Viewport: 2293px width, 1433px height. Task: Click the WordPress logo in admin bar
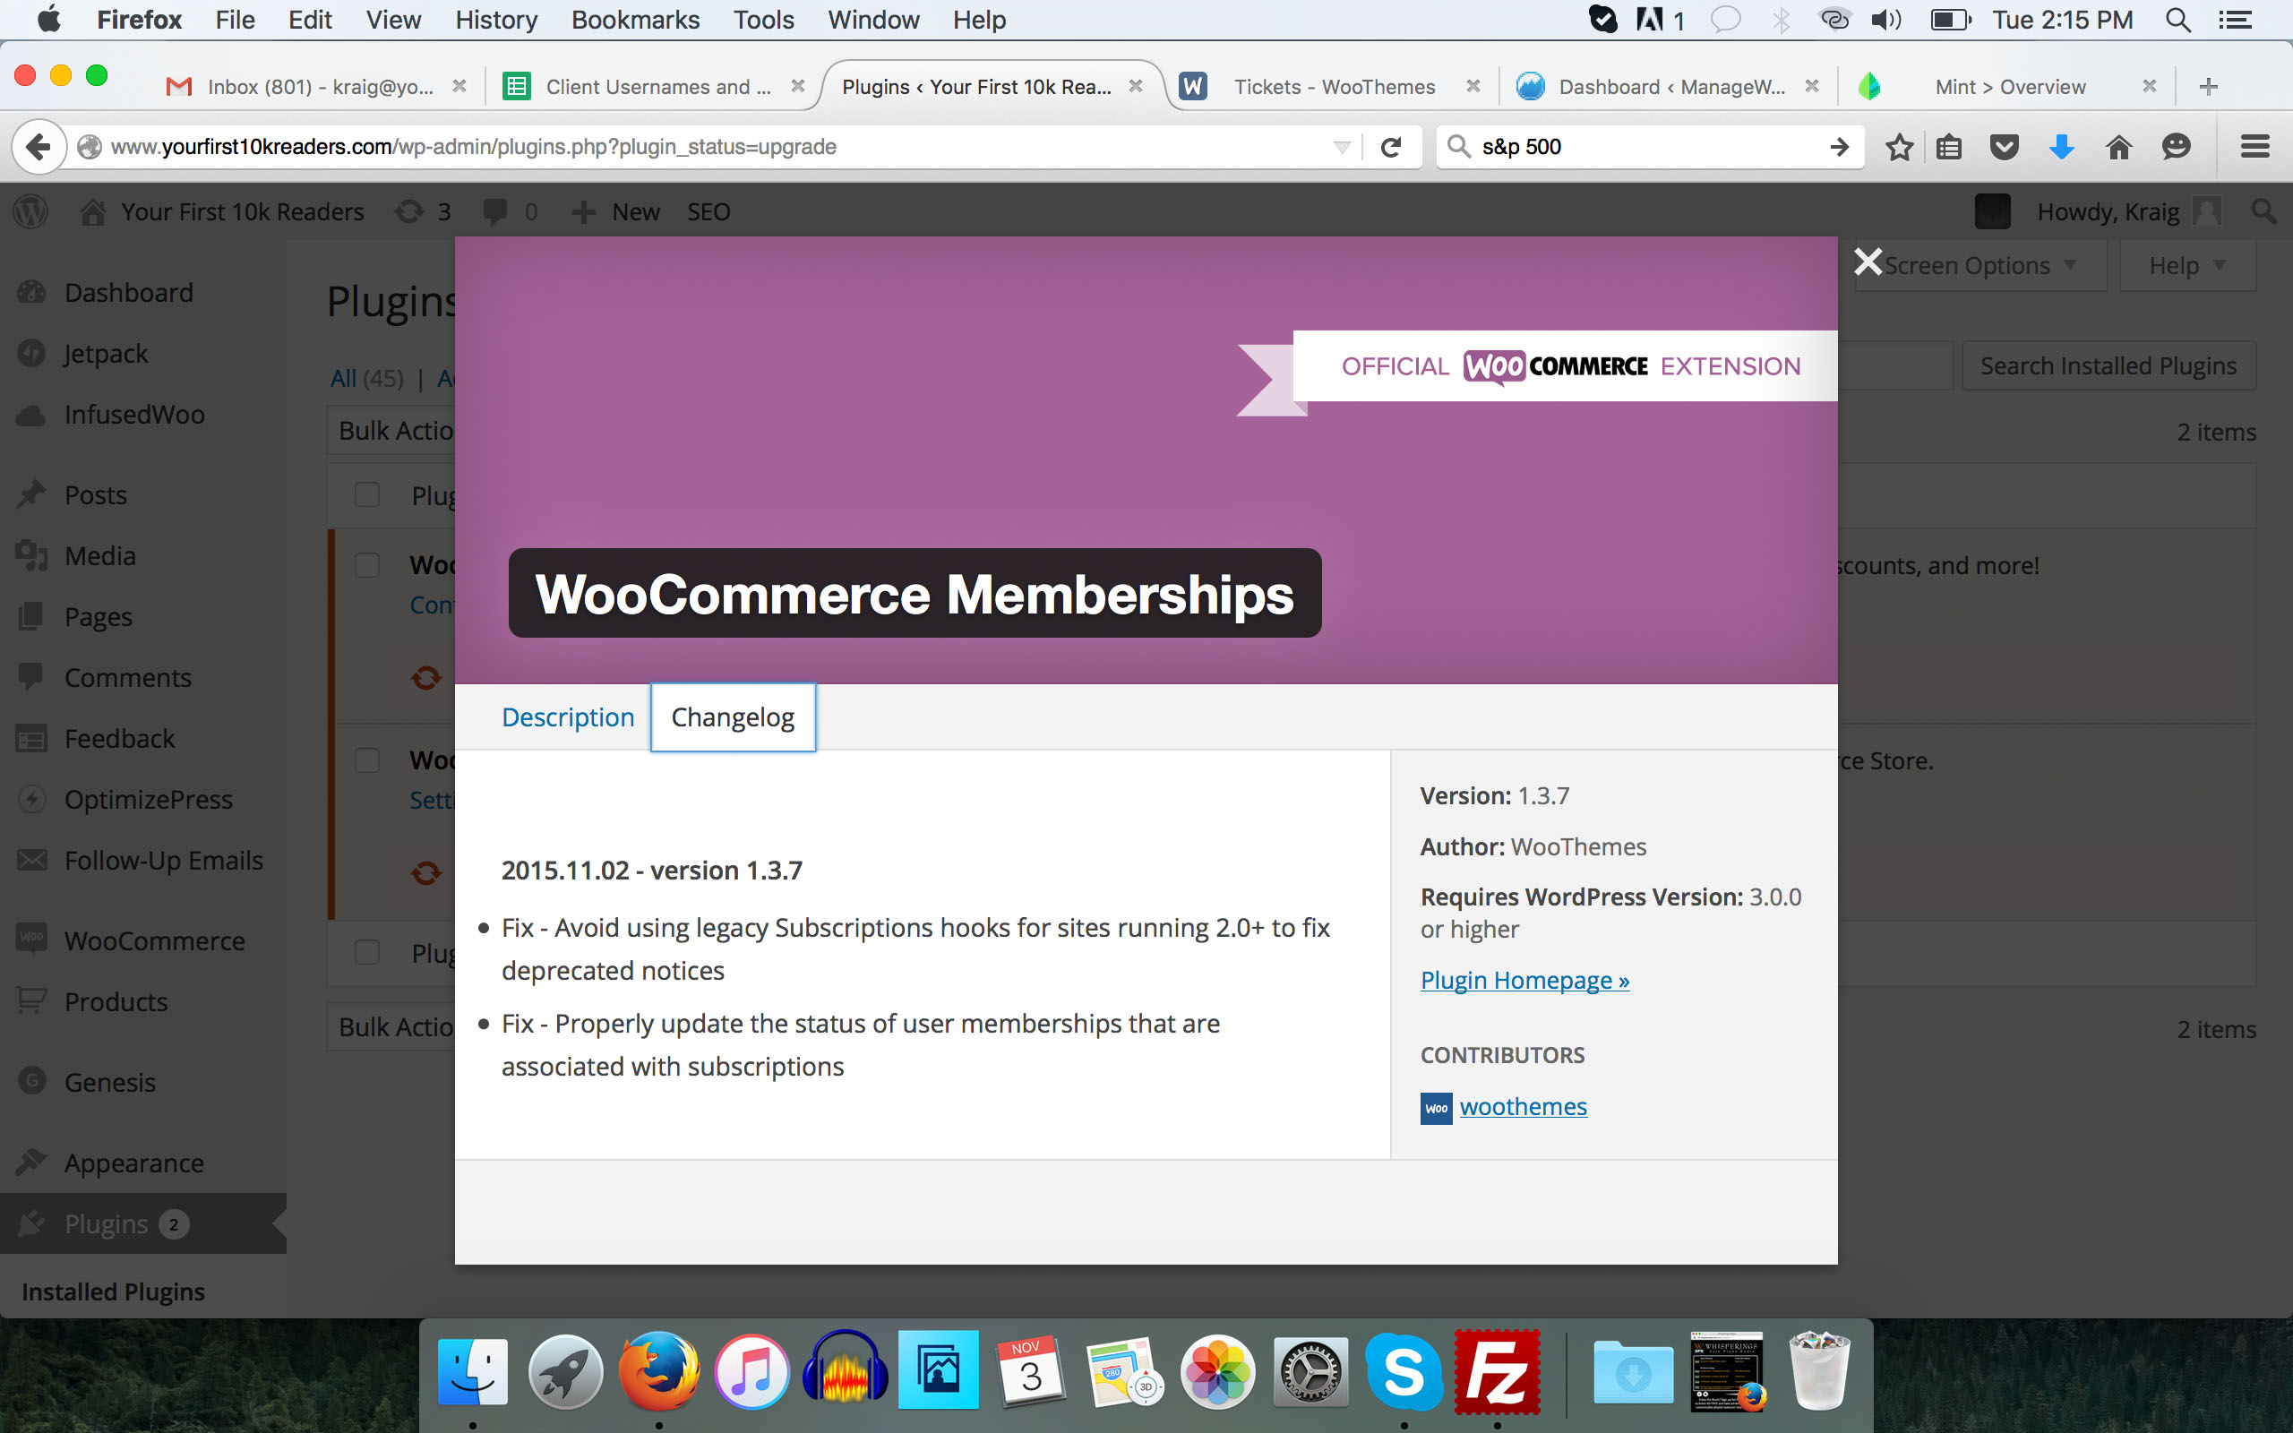point(30,211)
